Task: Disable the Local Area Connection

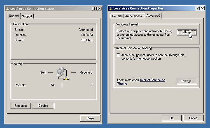Action: [x=43, y=106]
